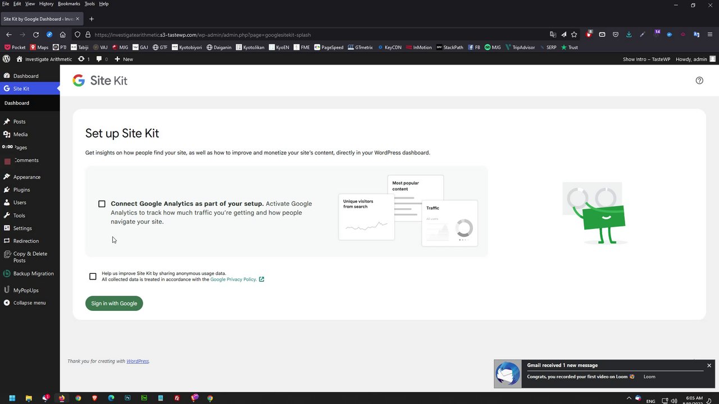Open the PageSpeed bookmark

329,48
